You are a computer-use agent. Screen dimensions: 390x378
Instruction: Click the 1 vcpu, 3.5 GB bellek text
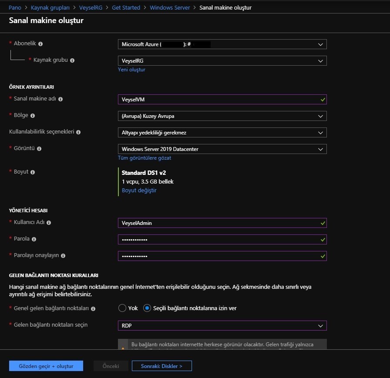tap(148, 182)
